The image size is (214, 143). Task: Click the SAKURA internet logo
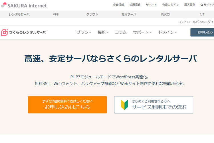24,5
